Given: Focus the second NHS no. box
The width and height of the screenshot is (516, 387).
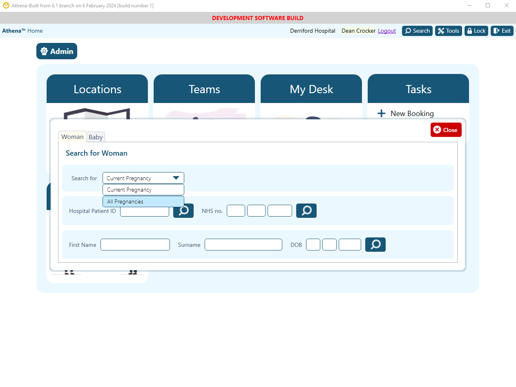Looking at the screenshot, I should coord(256,211).
